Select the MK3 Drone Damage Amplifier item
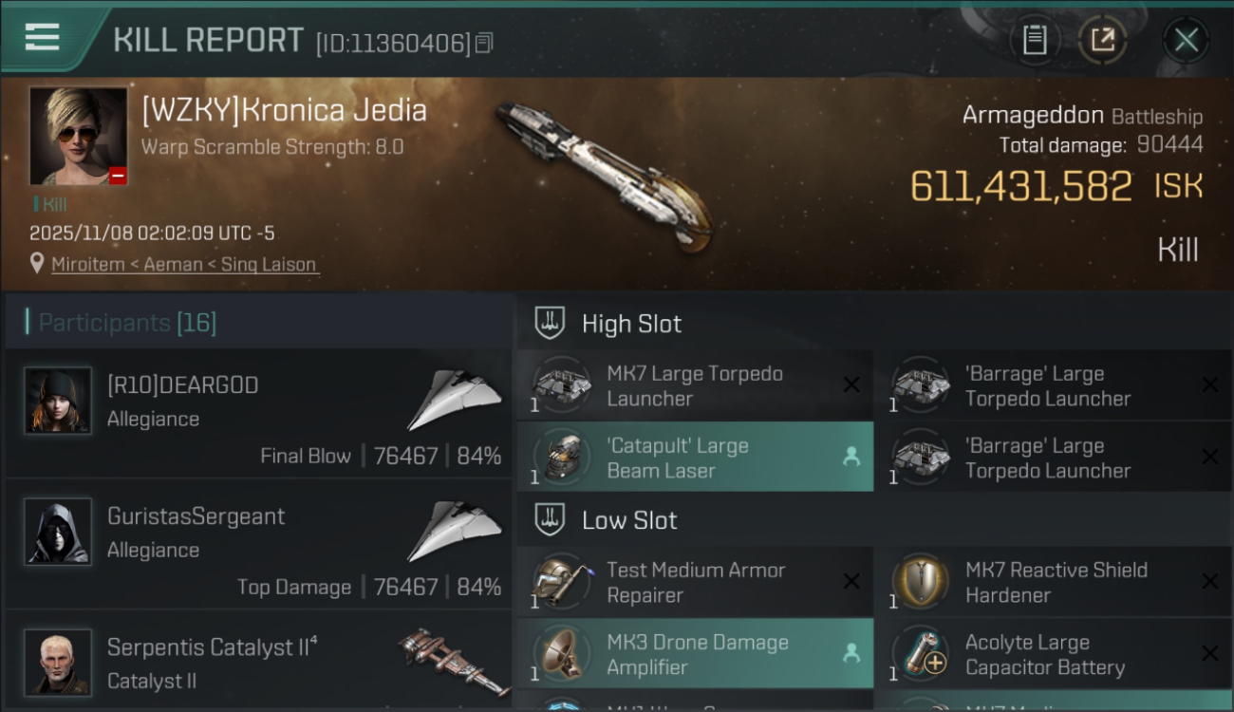 click(695, 654)
